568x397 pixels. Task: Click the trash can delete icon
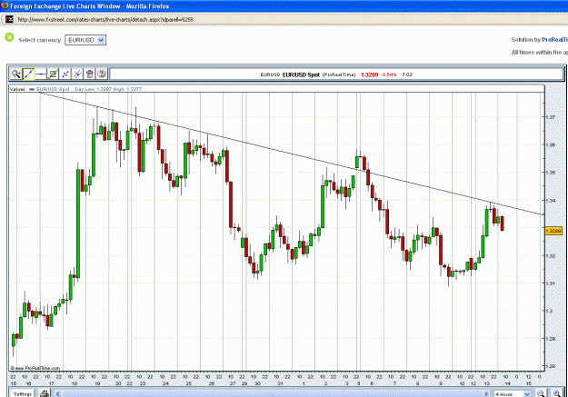(x=90, y=74)
